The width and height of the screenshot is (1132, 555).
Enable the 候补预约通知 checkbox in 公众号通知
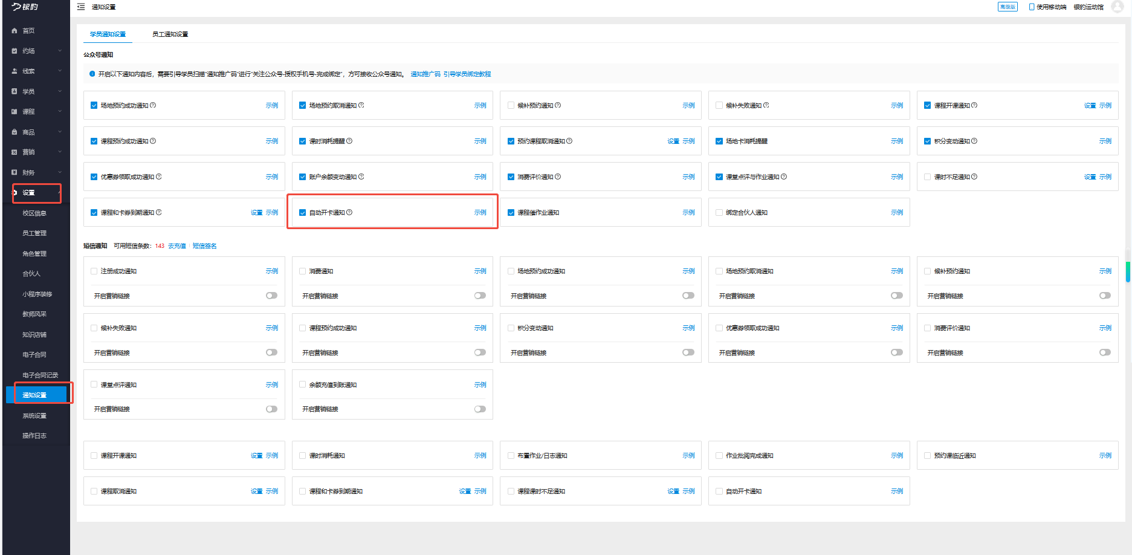511,105
